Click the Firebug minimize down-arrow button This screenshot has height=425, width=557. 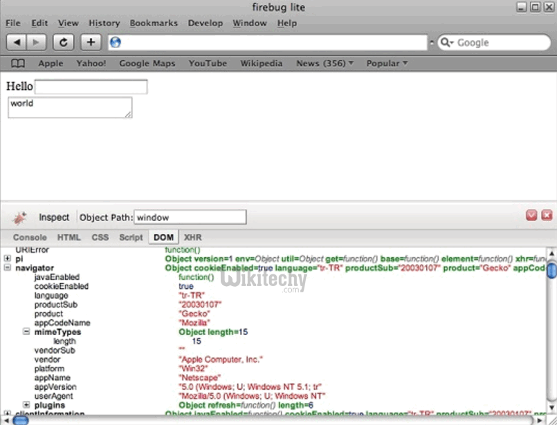(531, 216)
